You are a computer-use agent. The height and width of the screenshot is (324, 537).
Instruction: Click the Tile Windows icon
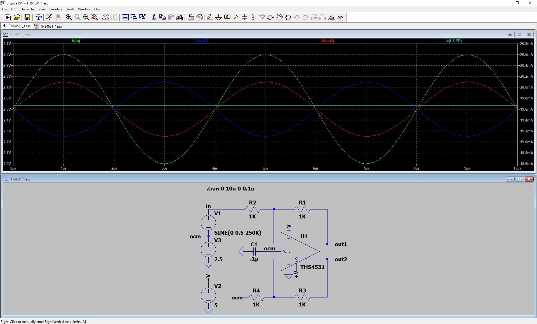point(125,18)
